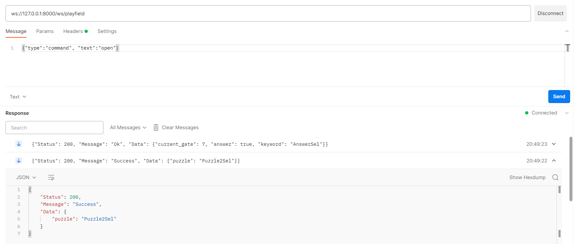The width and height of the screenshot is (577, 244).
Task: Click the incoming arrow icon on AnswerSel message
Action: tap(19, 144)
